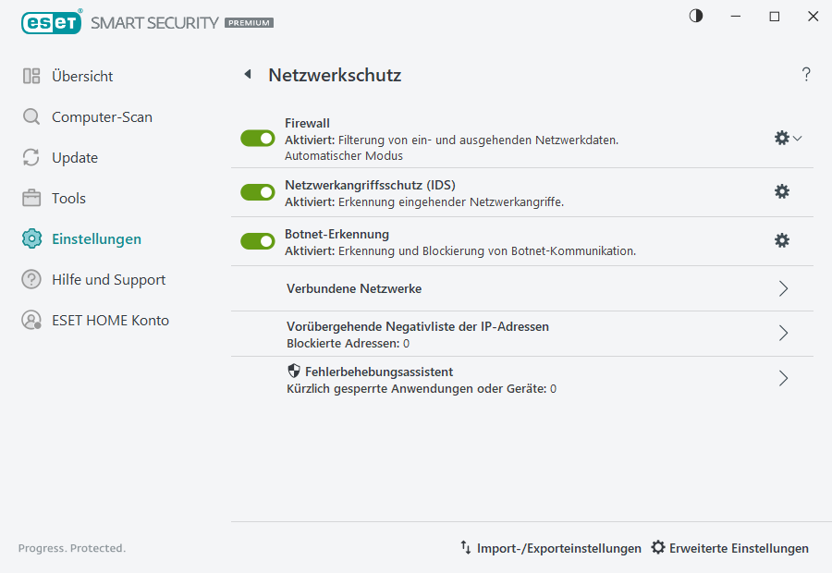Go back using the Netzwerkschutz back arrow
Image resolution: width=832 pixels, height=573 pixels.
coord(247,74)
